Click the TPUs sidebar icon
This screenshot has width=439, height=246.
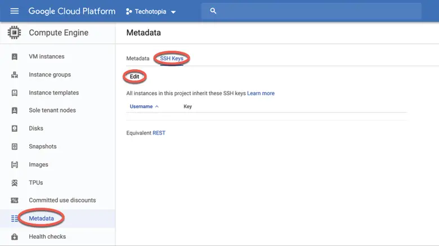pos(15,183)
